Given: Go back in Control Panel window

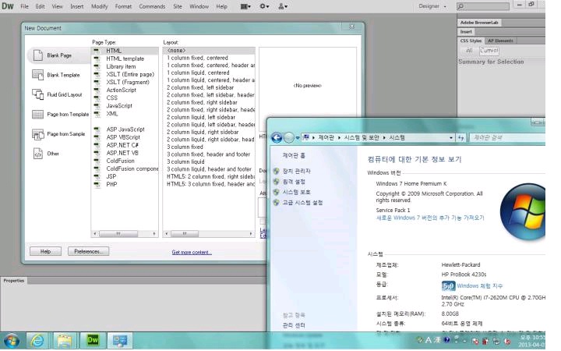Looking at the screenshot, I should click(277, 137).
